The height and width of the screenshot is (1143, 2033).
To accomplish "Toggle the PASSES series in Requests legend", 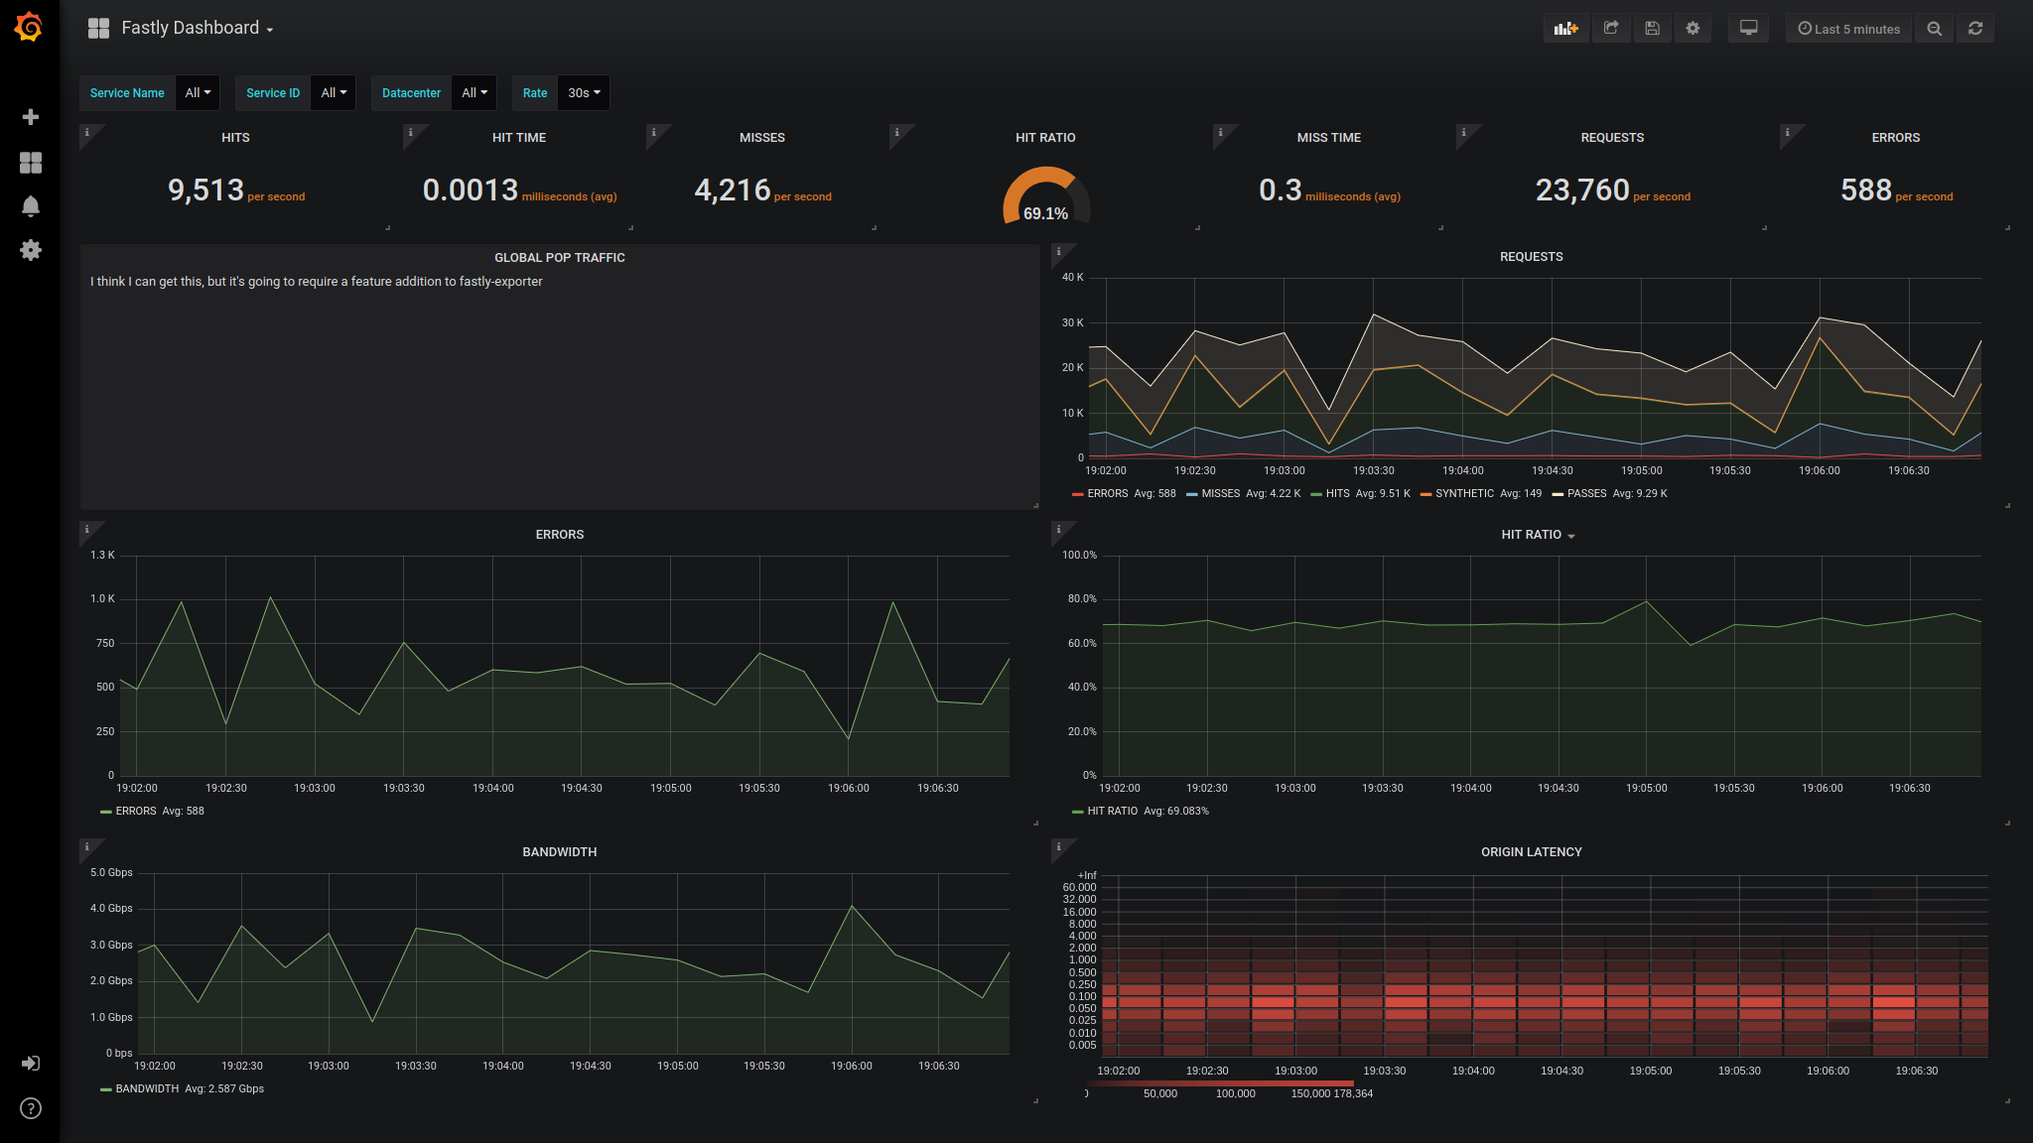I will click(1585, 494).
